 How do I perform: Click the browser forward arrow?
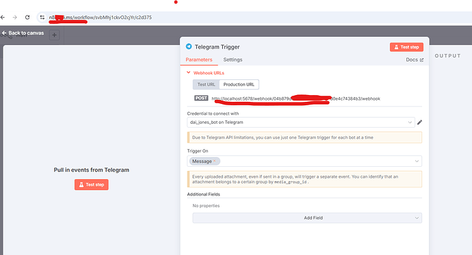15,18
